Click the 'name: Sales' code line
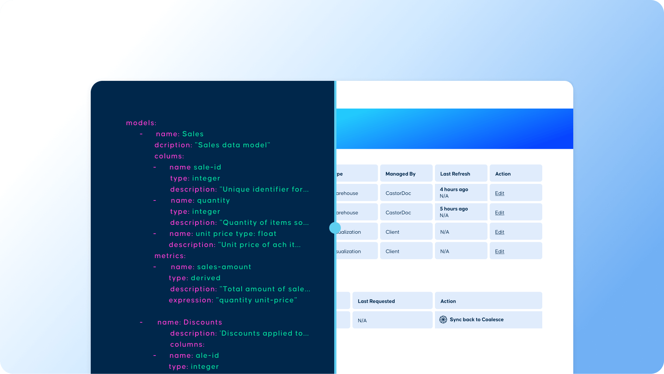Viewport: 664px width, 374px height. coord(180,134)
